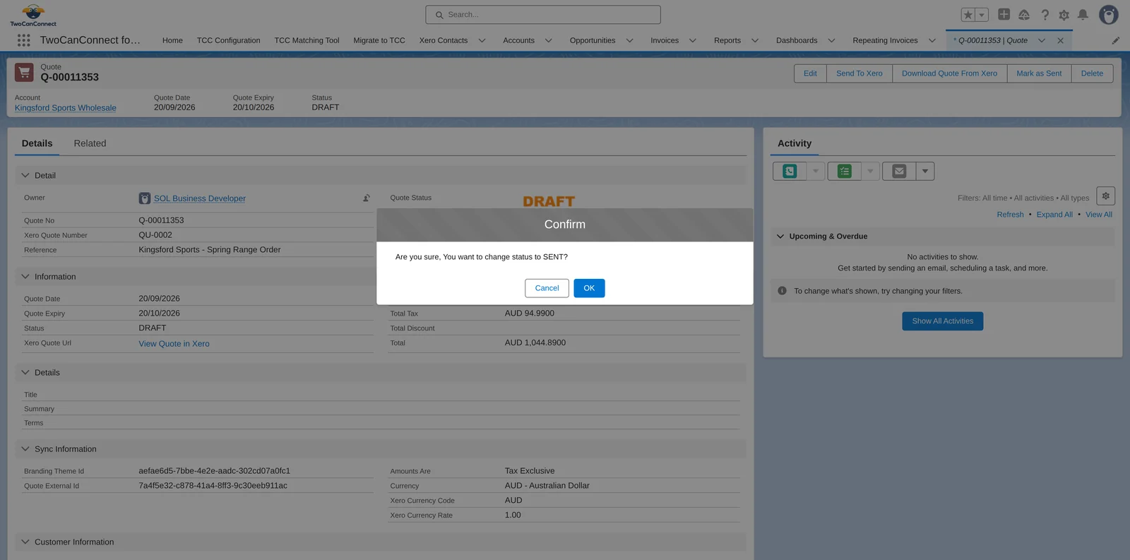
Task: Click the log a call activity icon
Action: coord(790,171)
